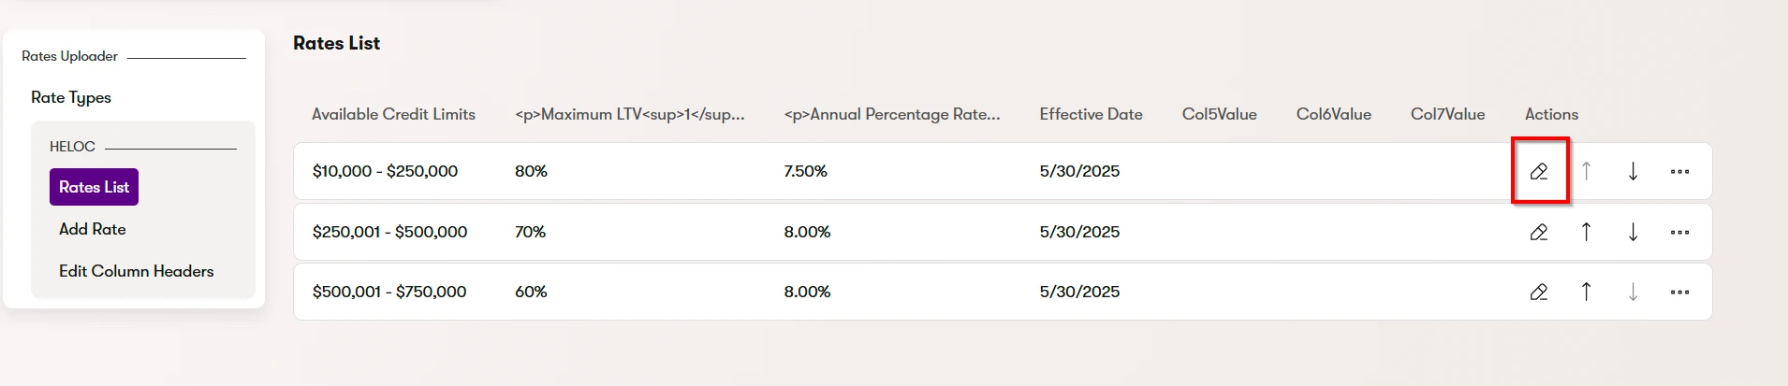
Task: Move the $250,001 - $500,000 row down
Action: pos(1633,232)
